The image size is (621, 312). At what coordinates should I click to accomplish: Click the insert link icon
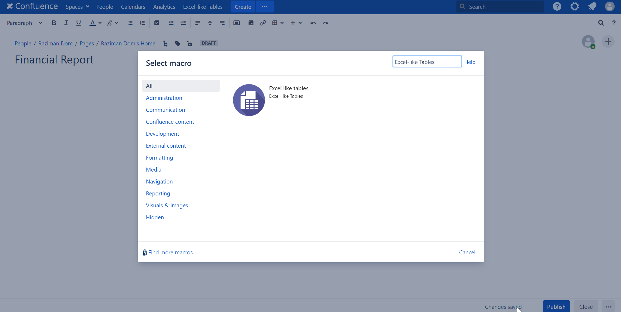click(x=263, y=23)
